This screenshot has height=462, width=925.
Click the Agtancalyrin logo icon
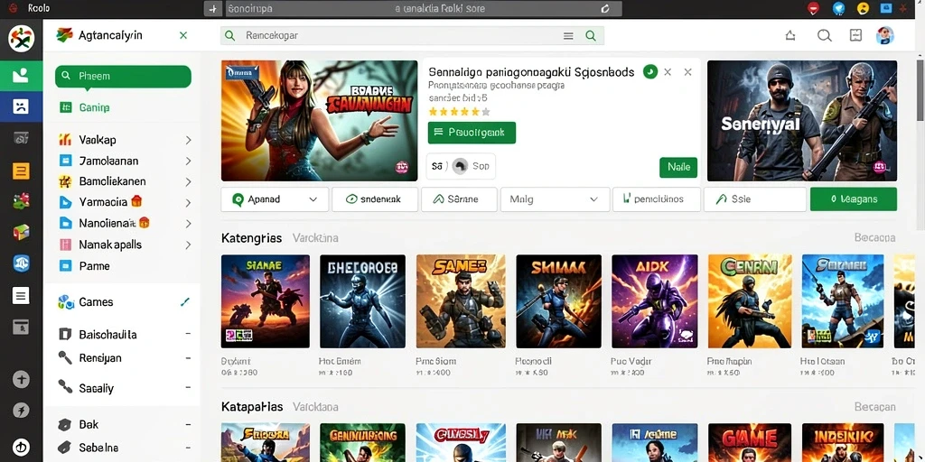(x=64, y=35)
